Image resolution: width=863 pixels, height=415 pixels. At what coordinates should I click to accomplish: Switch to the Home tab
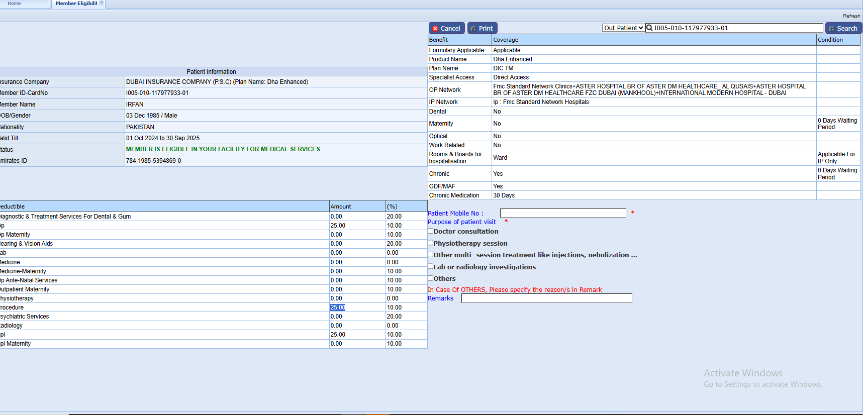tap(14, 4)
